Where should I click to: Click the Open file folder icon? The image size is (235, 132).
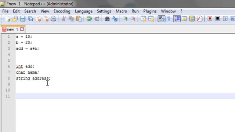(x=15, y=19)
